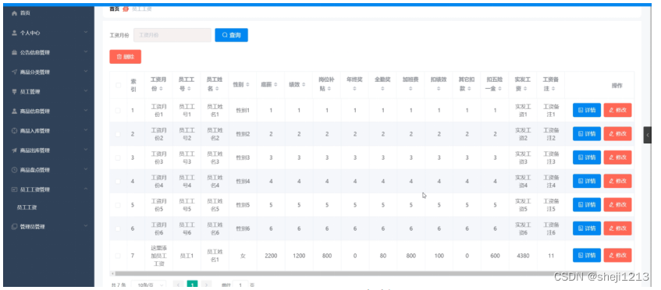
Task: Expand the 商品入库管理 chevron
Action: click(86, 130)
